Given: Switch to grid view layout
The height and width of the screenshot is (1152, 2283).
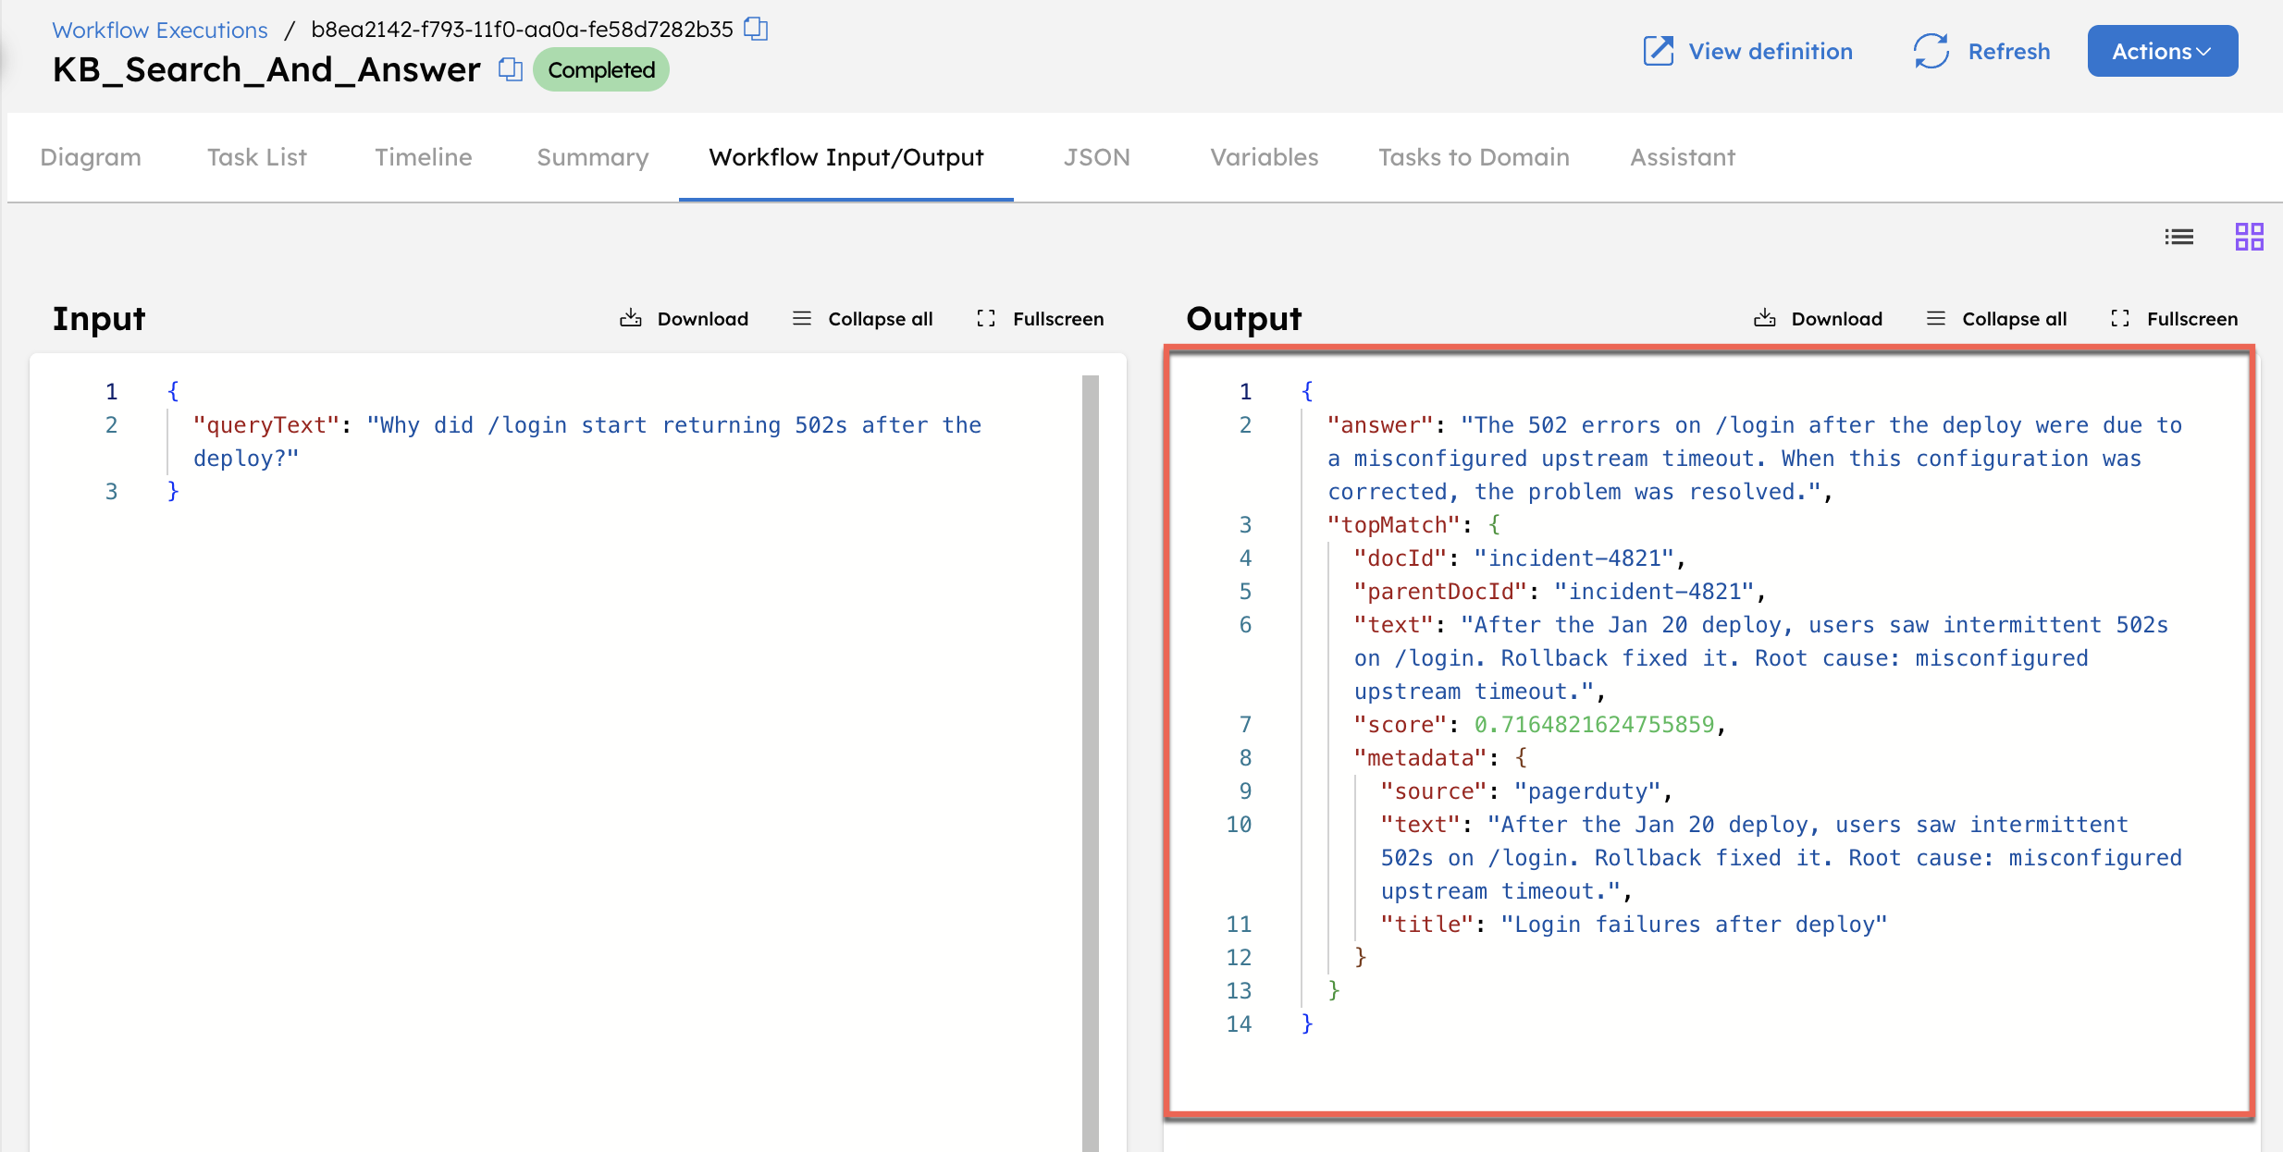Looking at the screenshot, I should (x=2249, y=237).
